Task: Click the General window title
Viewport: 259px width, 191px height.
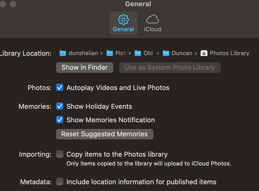Action: point(138,4)
